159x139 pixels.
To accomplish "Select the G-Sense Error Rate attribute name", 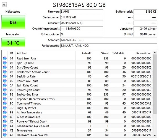I will point(28,117).
